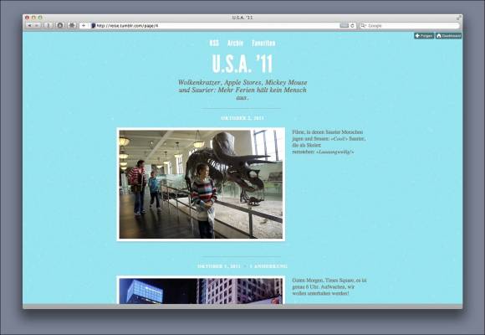Focus the Google search field

click(410, 26)
